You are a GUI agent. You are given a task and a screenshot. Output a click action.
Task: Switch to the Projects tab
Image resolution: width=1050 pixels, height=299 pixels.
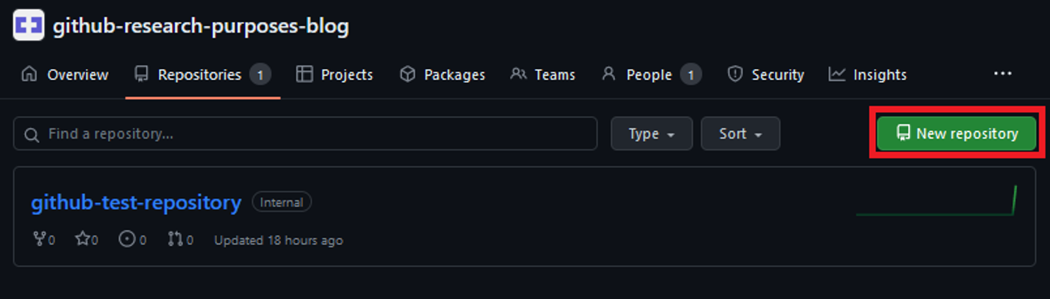(x=335, y=75)
